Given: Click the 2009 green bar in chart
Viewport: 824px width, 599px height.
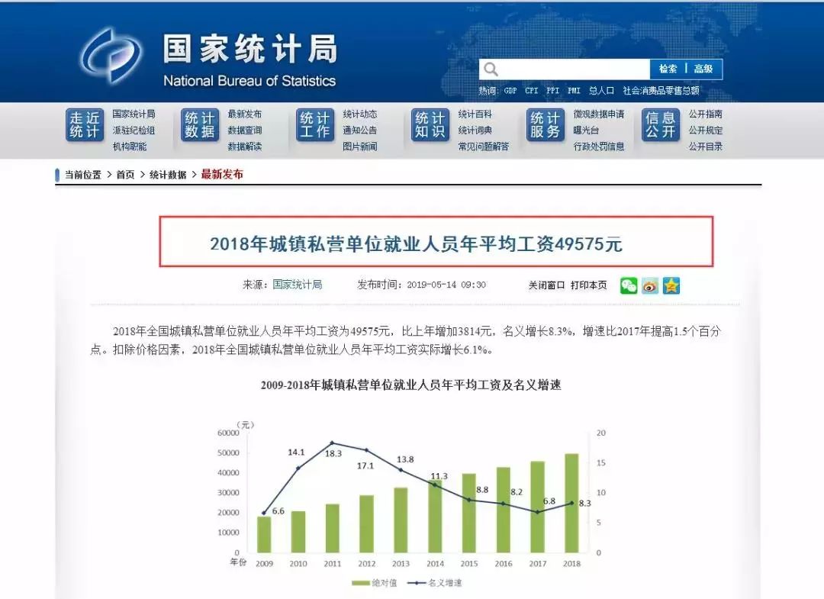Looking at the screenshot, I should pyautogui.click(x=264, y=534).
